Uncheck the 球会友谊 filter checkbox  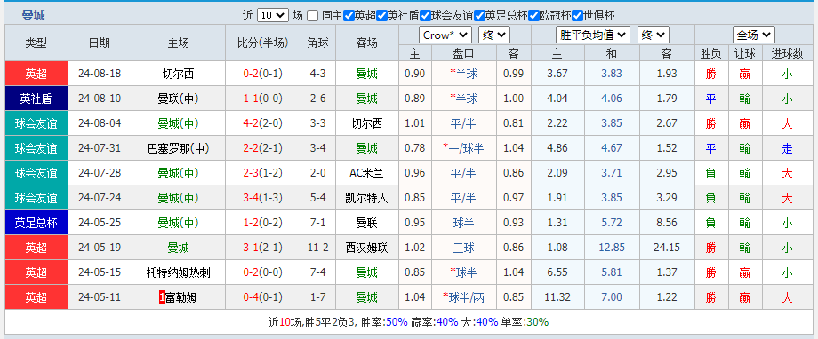click(426, 16)
